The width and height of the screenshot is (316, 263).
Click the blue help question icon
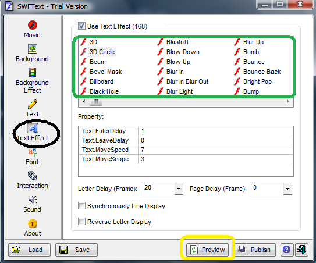[x=286, y=250]
